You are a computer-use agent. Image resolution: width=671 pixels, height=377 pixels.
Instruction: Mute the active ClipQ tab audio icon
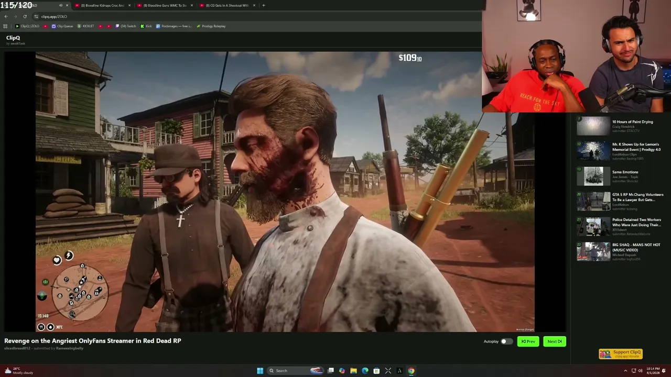click(x=60, y=5)
